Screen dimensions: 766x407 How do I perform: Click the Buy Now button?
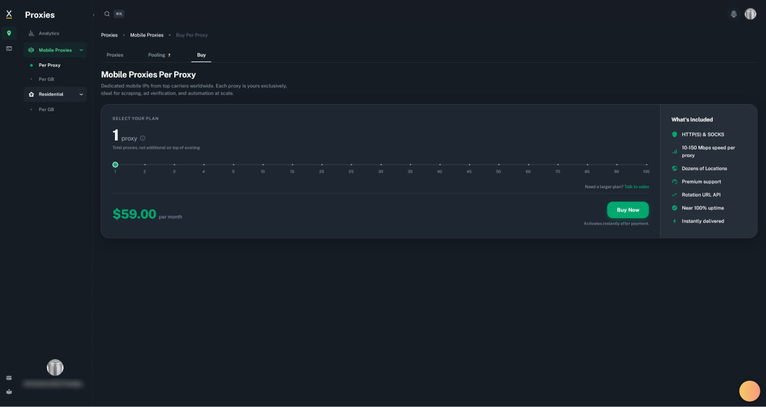pos(628,210)
